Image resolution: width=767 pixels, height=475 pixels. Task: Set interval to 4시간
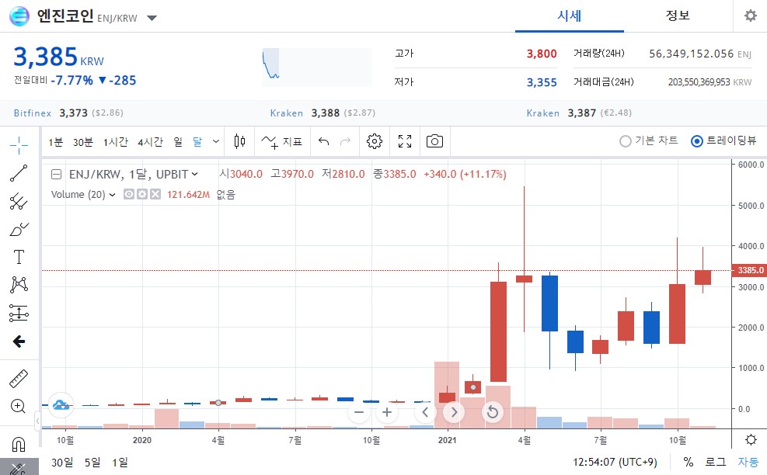[150, 142]
